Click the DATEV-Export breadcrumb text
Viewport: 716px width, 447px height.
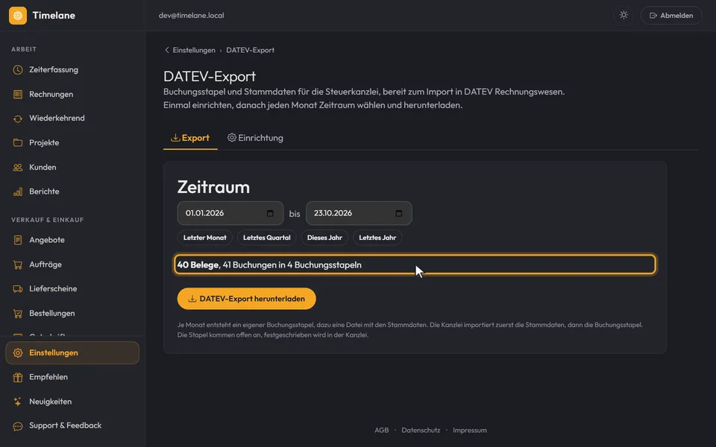click(x=251, y=50)
